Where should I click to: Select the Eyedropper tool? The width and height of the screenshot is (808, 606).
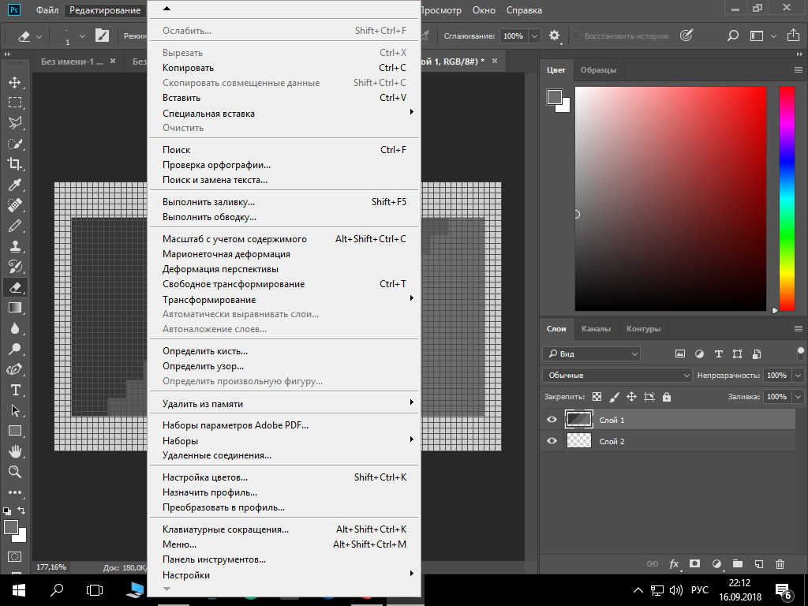pyautogui.click(x=14, y=185)
